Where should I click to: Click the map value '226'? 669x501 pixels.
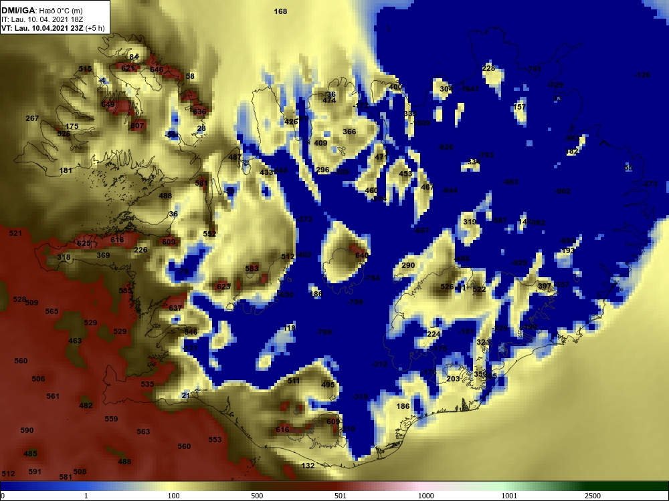click(x=140, y=250)
